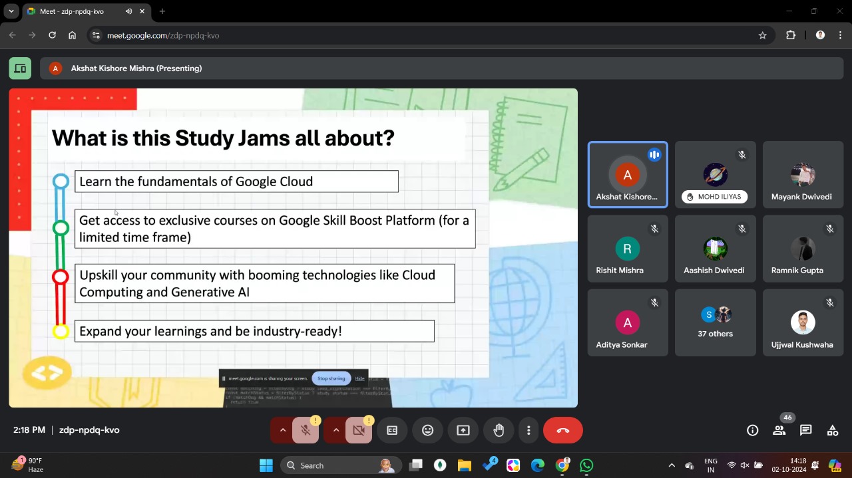Image resolution: width=852 pixels, height=478 pixels.
Task: Close the Meet browser tab
Action: (x=142, y=11)
